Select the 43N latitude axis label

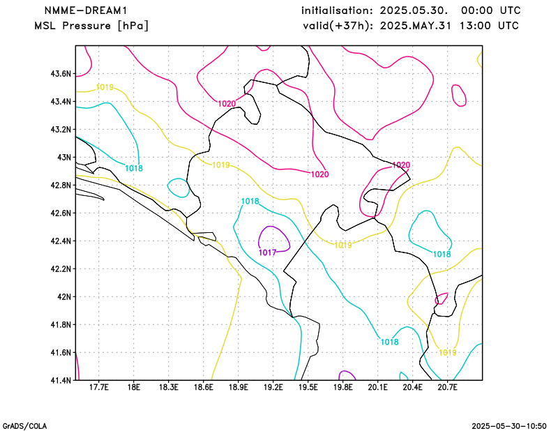[64, 158]
